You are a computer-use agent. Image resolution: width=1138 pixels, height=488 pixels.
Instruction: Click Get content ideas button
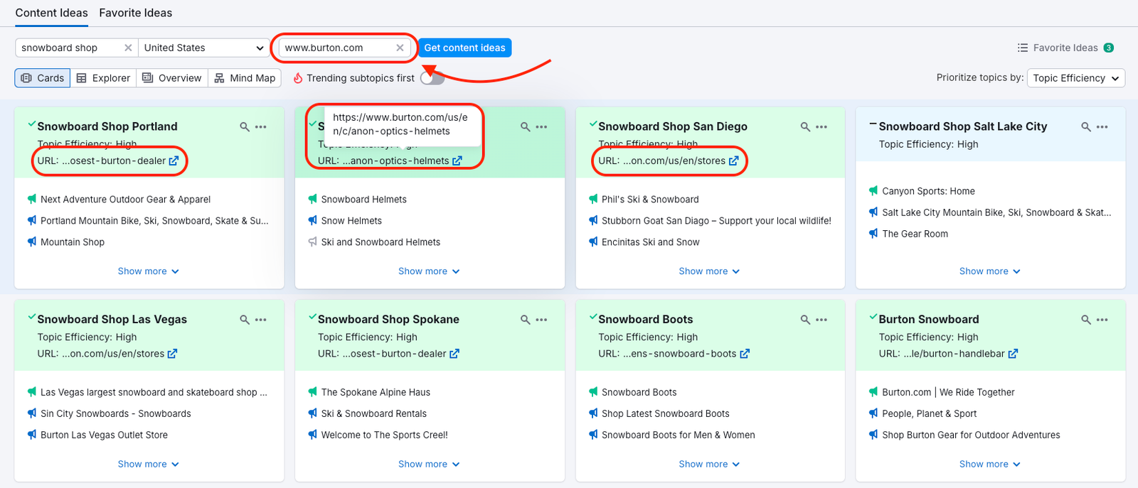click(x=464, y=48)
